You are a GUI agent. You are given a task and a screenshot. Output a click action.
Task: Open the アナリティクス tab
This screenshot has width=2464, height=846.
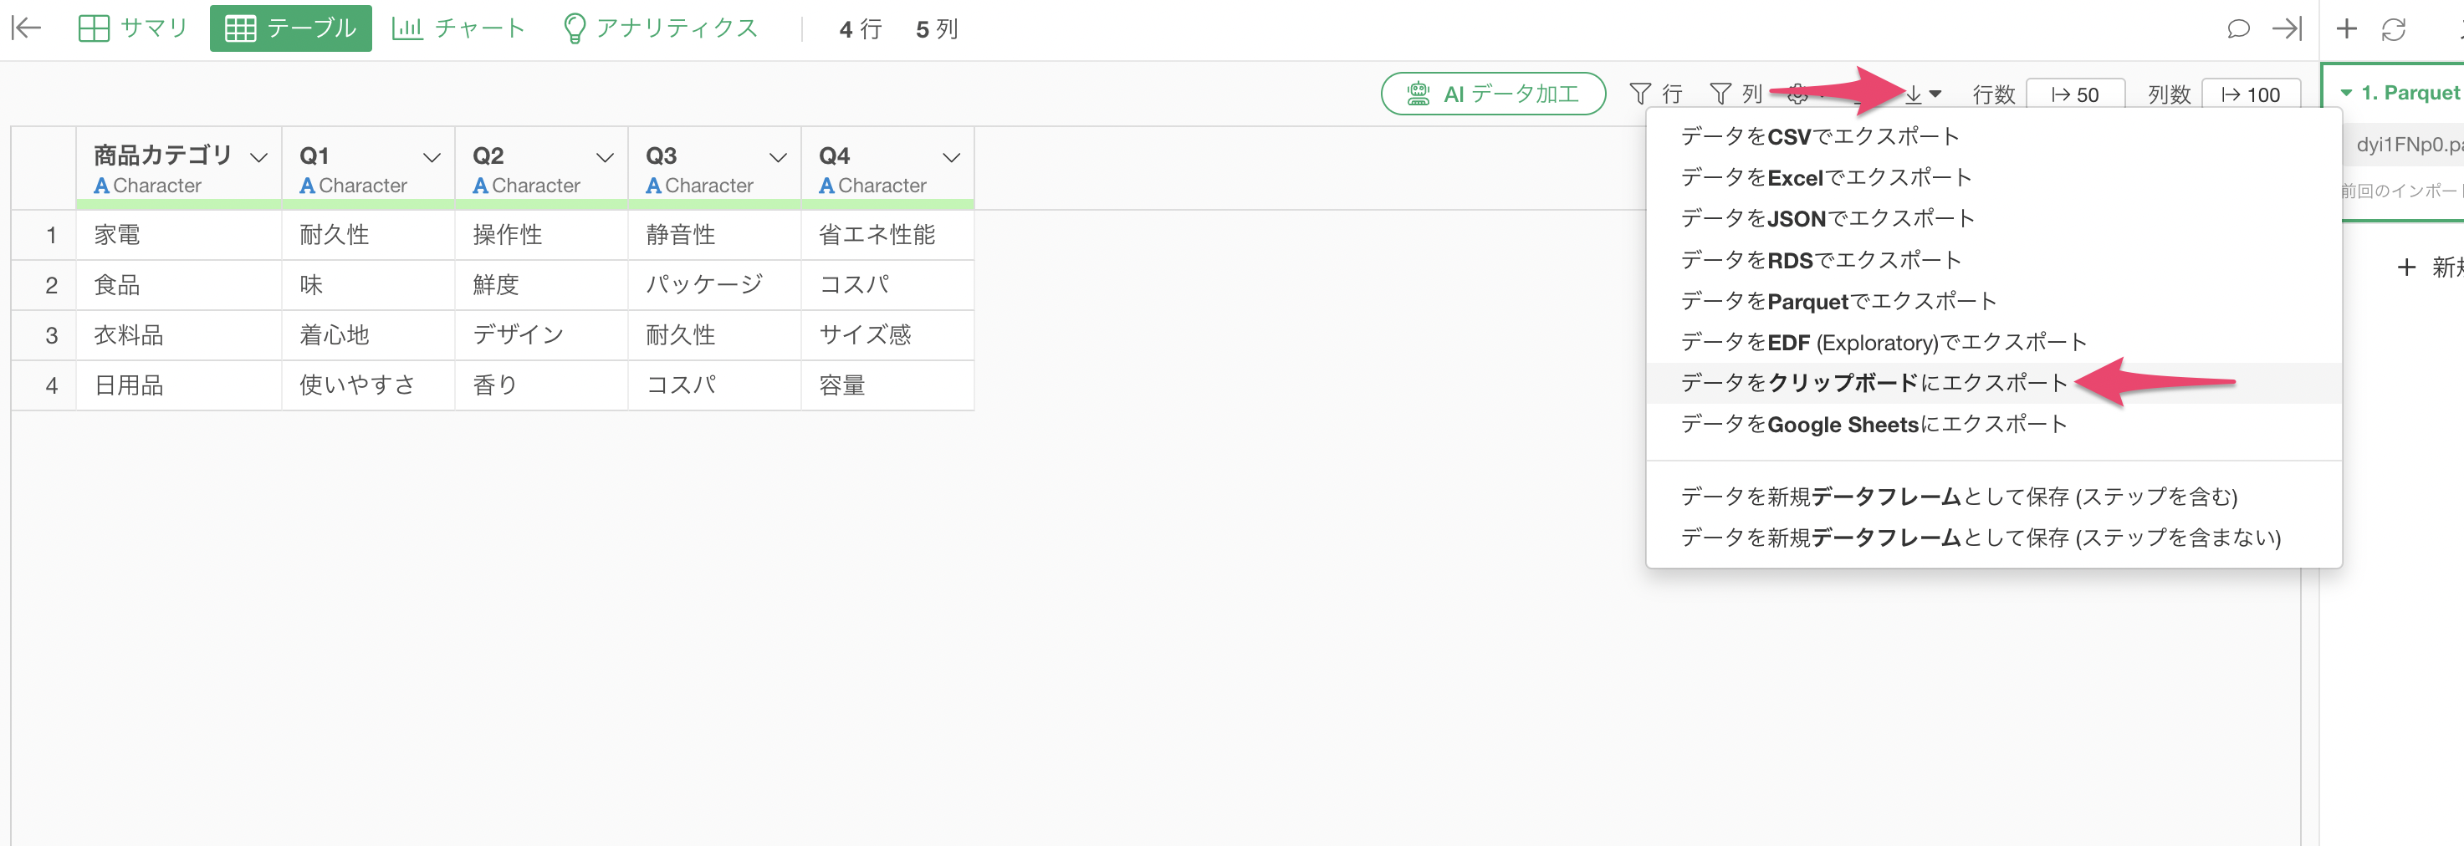tap(661, 28)
